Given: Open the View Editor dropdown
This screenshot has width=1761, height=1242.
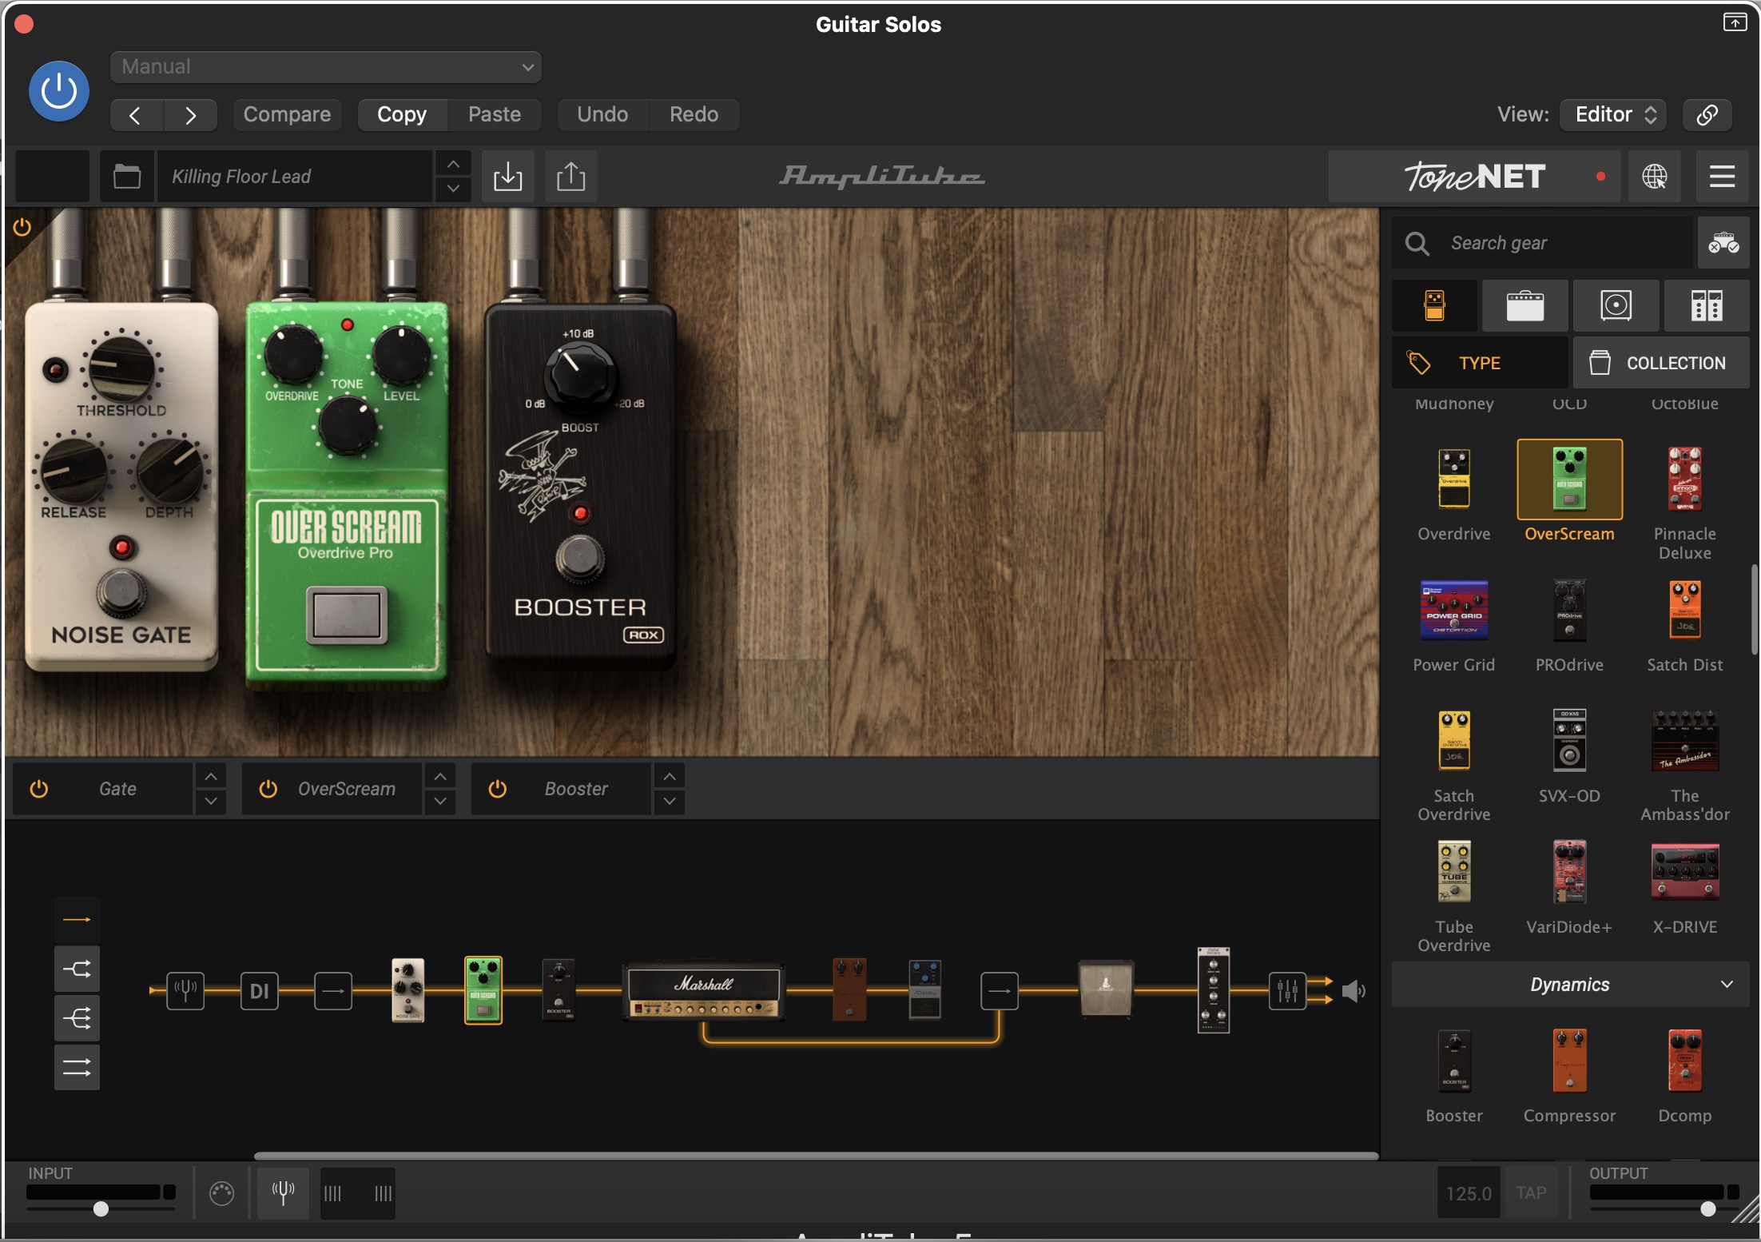Looking at the screenshot, I should 1614,114.
